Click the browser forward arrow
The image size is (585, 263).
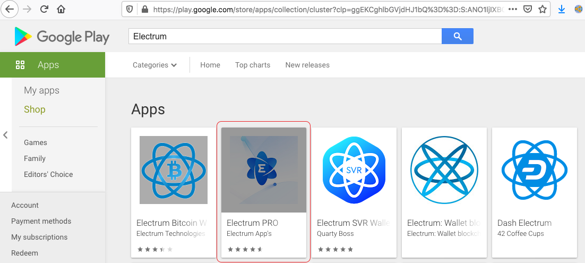[27, 10]
